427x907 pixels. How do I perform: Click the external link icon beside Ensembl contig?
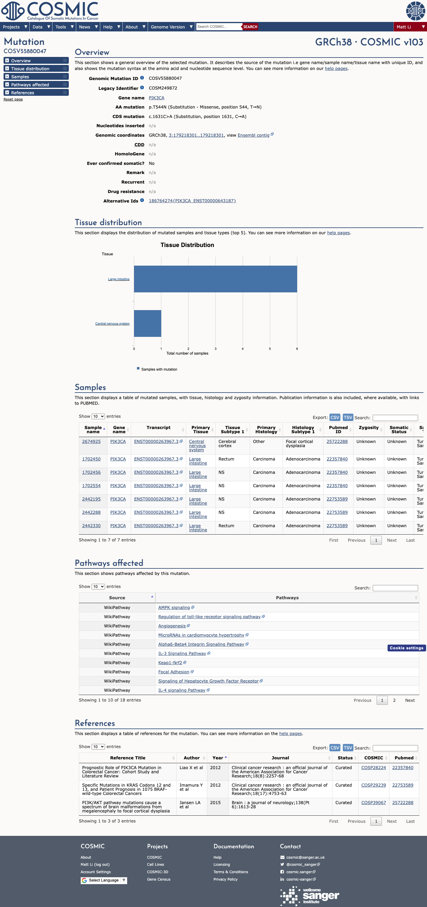(x=272, y=135)
